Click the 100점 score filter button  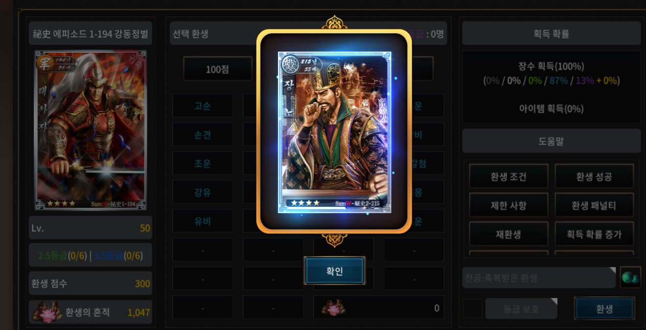(x=217, y=69)
